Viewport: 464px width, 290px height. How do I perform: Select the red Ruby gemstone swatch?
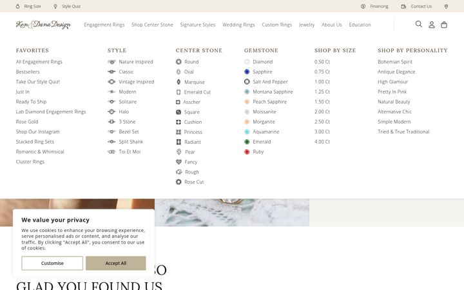[x=247, y=152]
